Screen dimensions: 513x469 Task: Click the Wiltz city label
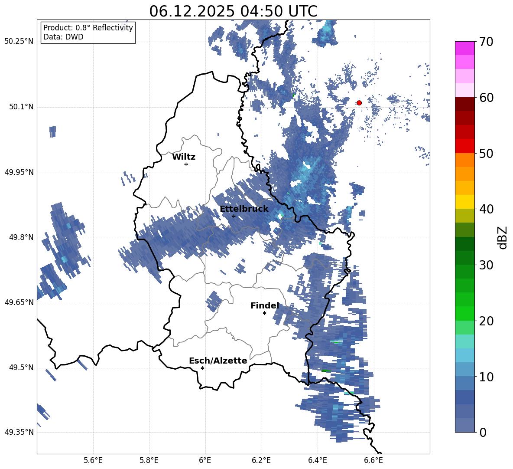click(x=184, y=157)
